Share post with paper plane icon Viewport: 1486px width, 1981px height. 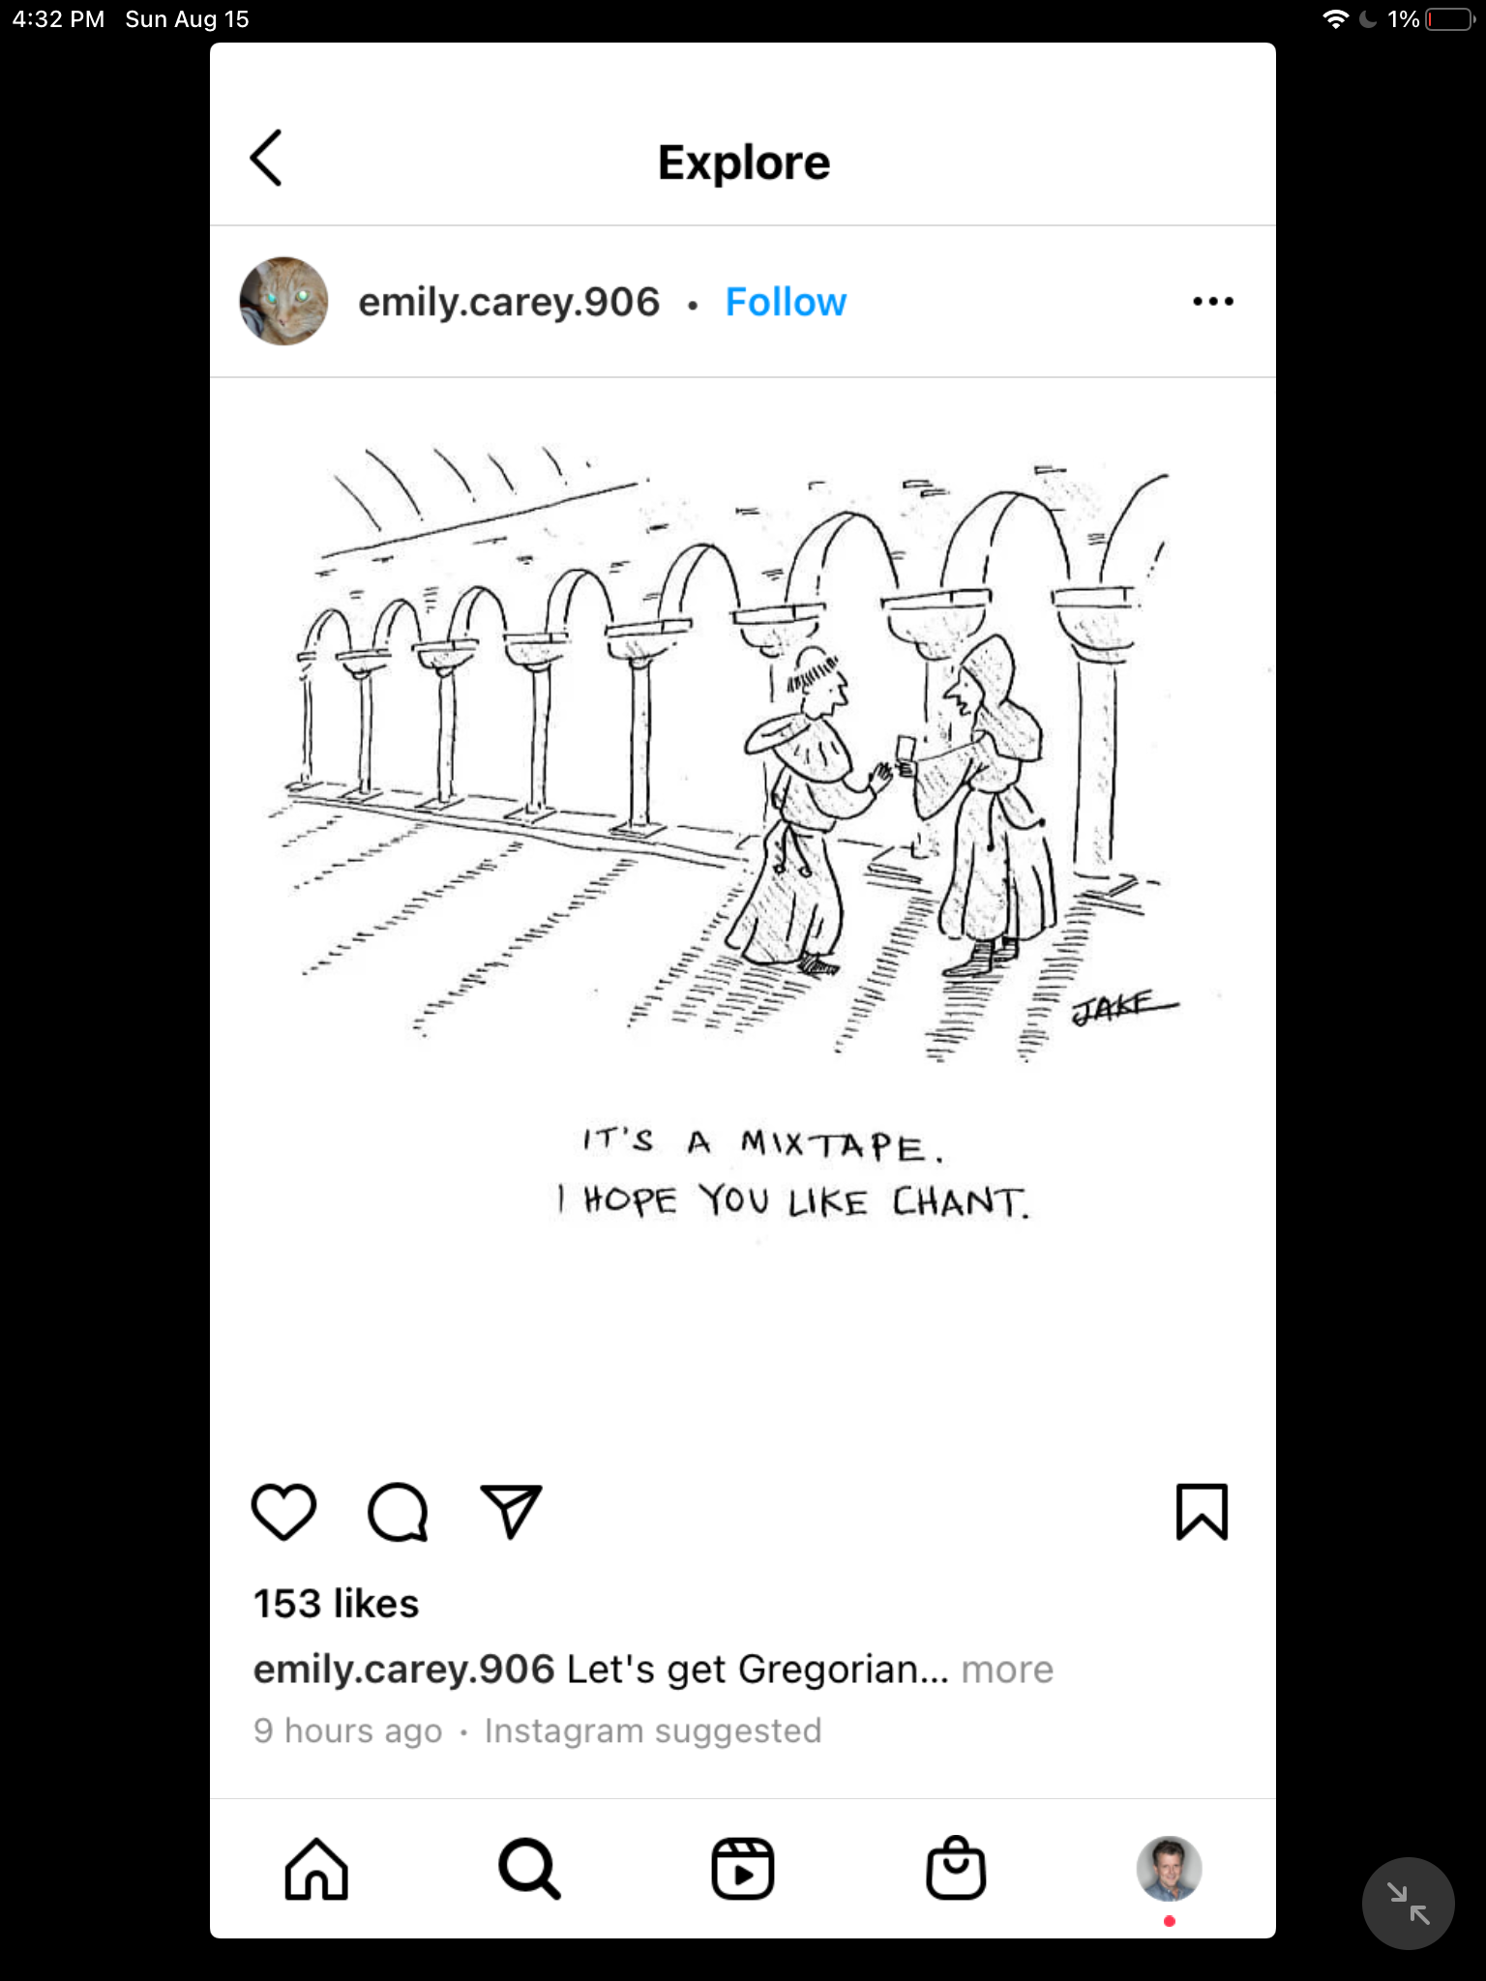point(511,1511)
